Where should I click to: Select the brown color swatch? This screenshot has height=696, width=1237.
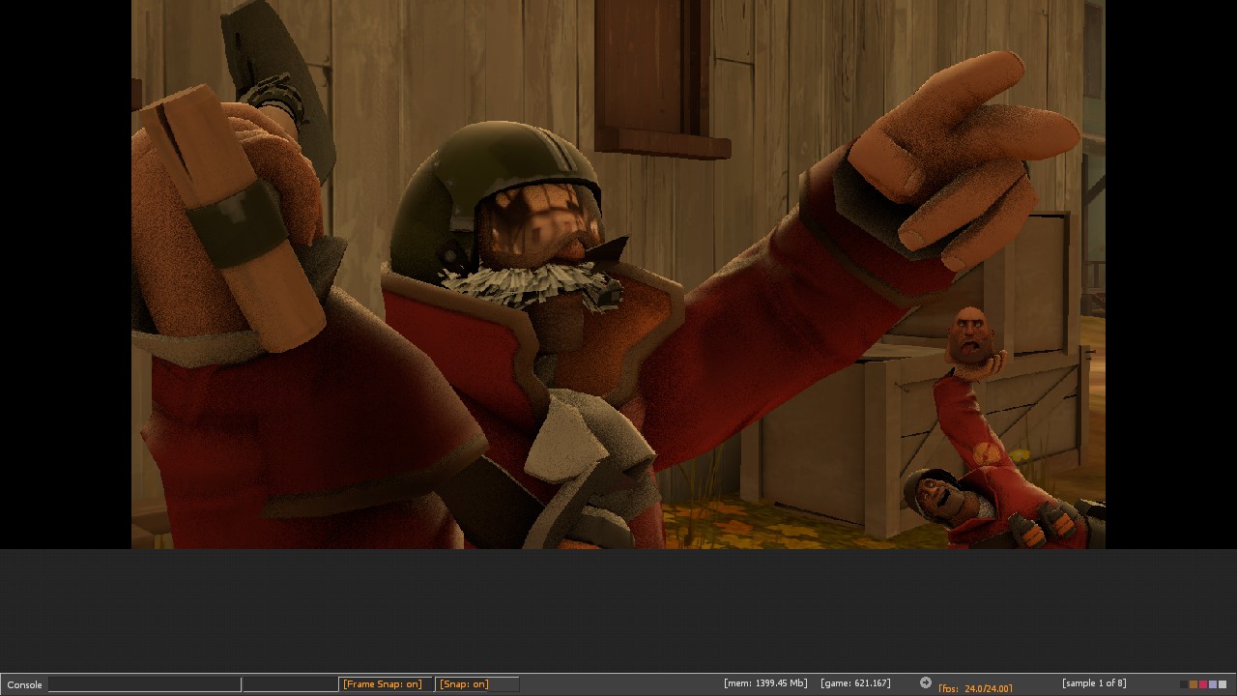1194,684
